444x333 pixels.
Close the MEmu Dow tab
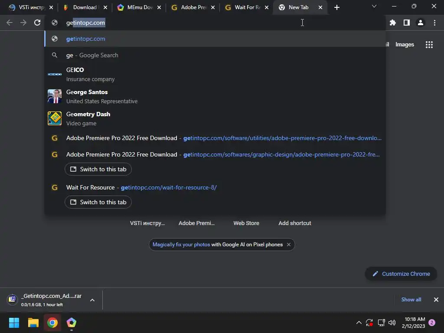159,7
